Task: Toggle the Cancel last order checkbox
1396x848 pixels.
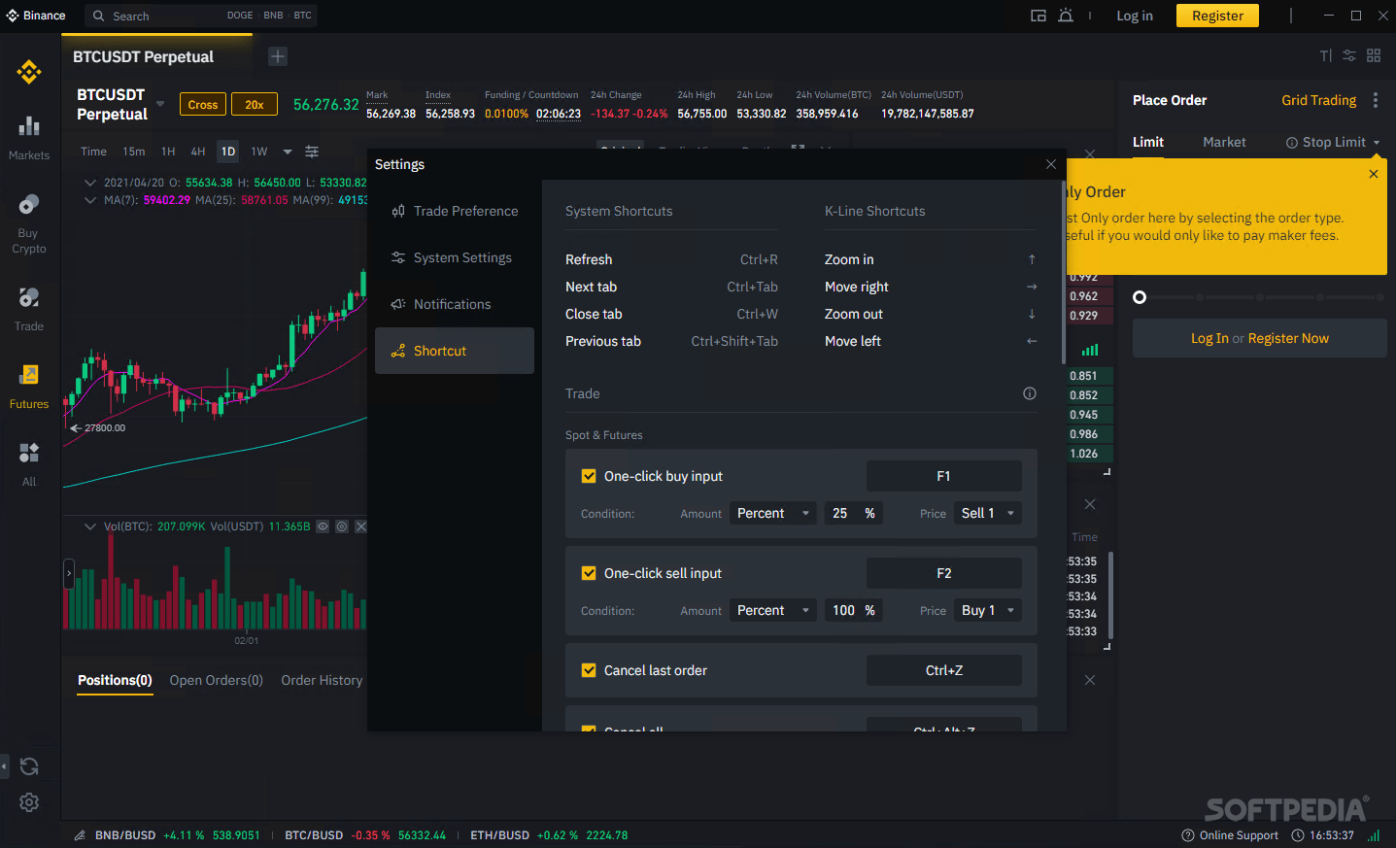Action: 589,670
